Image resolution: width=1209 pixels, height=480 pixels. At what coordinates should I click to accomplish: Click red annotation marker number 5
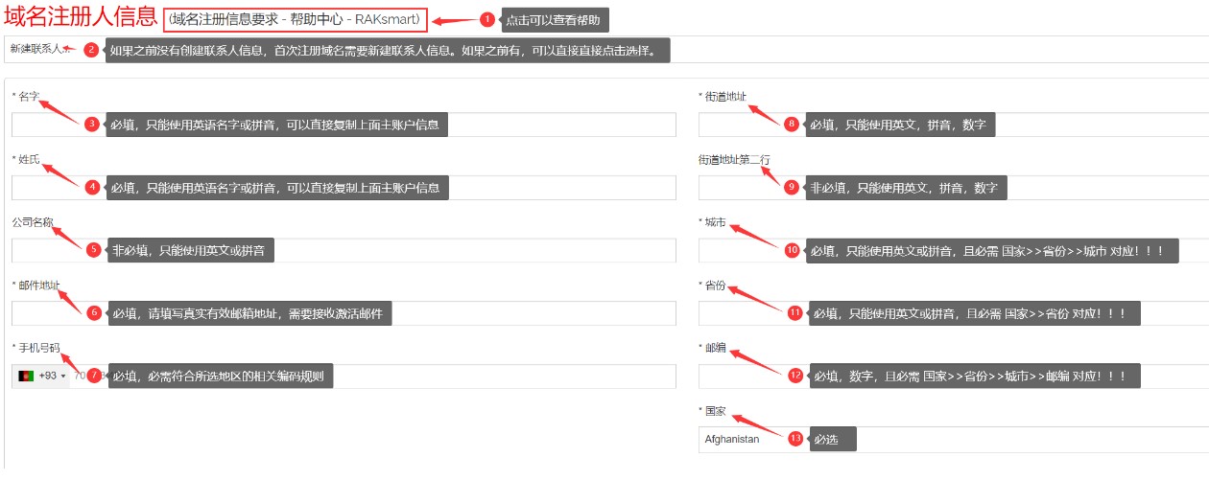point(93,250)
